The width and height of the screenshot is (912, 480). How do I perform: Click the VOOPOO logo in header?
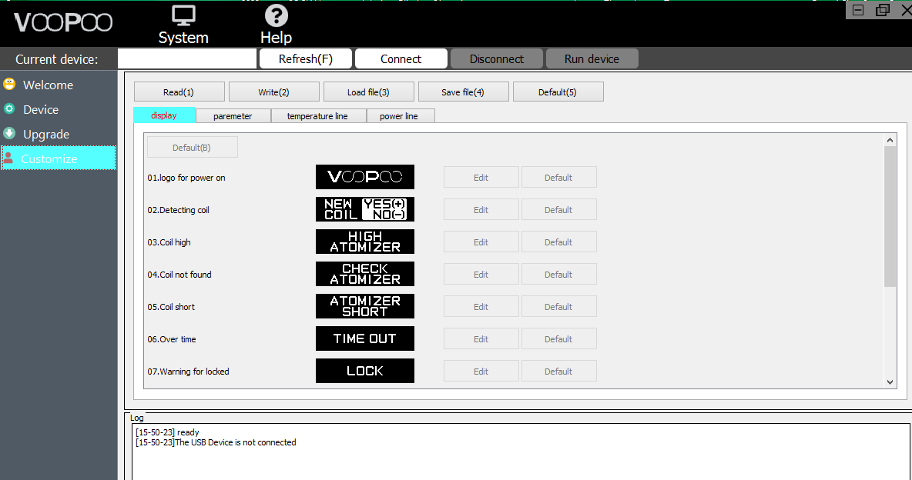[63, 22]
